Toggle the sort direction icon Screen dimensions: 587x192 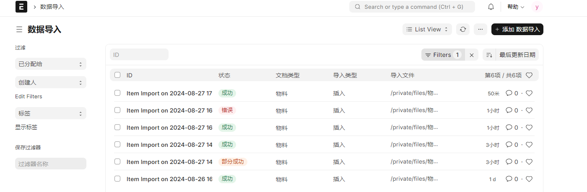(489, 55)
